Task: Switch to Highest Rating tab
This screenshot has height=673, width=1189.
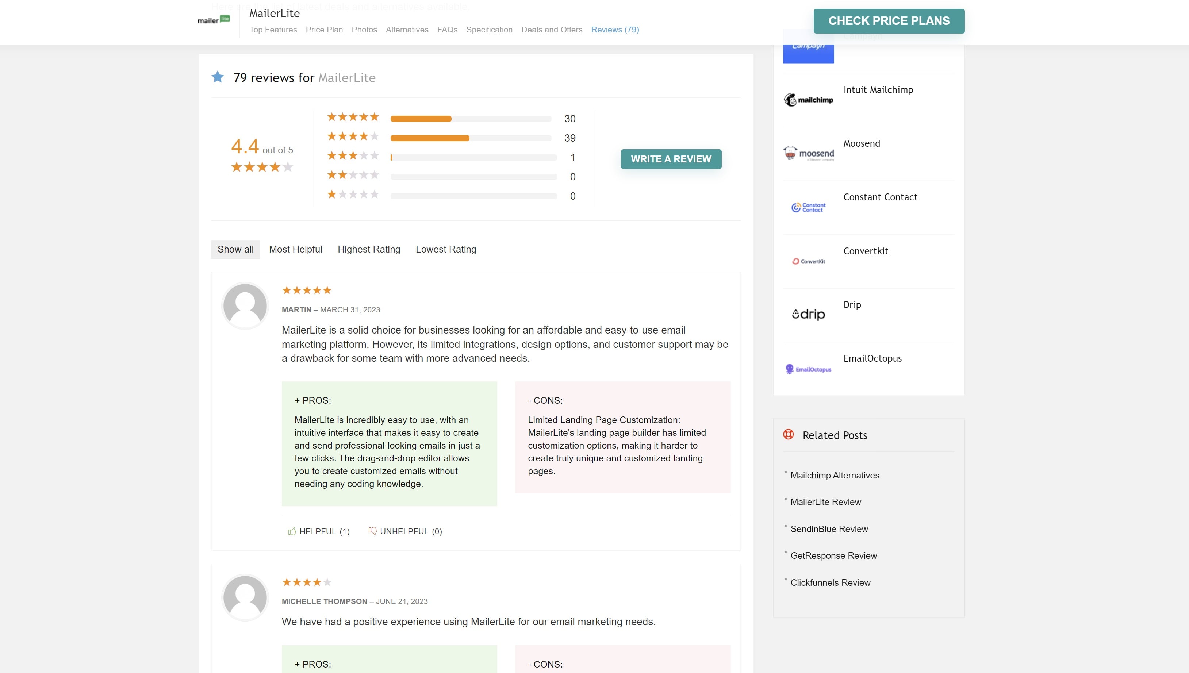Action: click(368, 250)
